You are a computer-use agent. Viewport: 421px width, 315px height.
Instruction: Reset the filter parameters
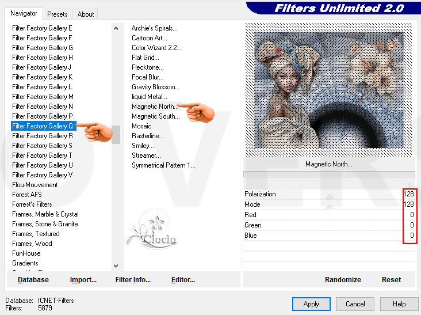click(391, 280)
